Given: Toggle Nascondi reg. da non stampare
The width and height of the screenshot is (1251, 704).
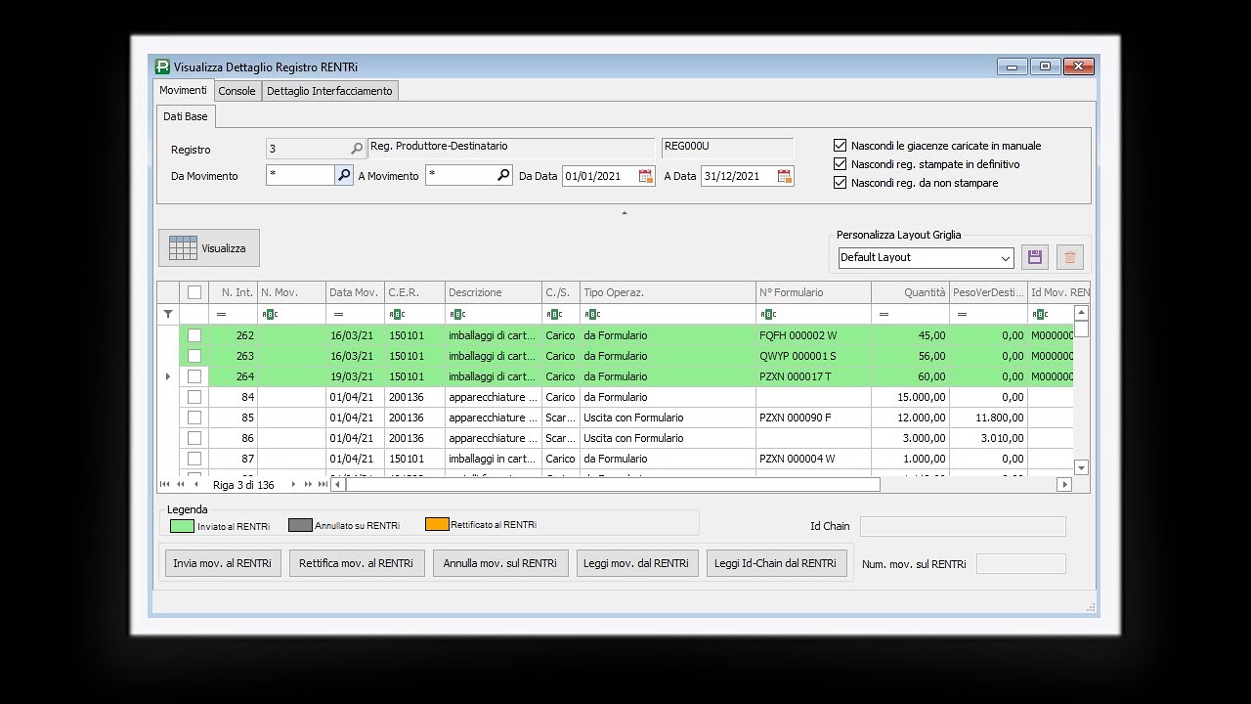Looking at the screenshot, I should tap(840, 183).
